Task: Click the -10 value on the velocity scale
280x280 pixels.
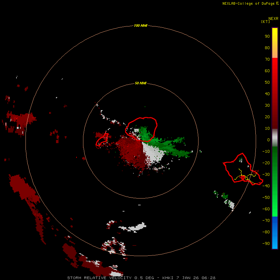Action: point(266,152)
